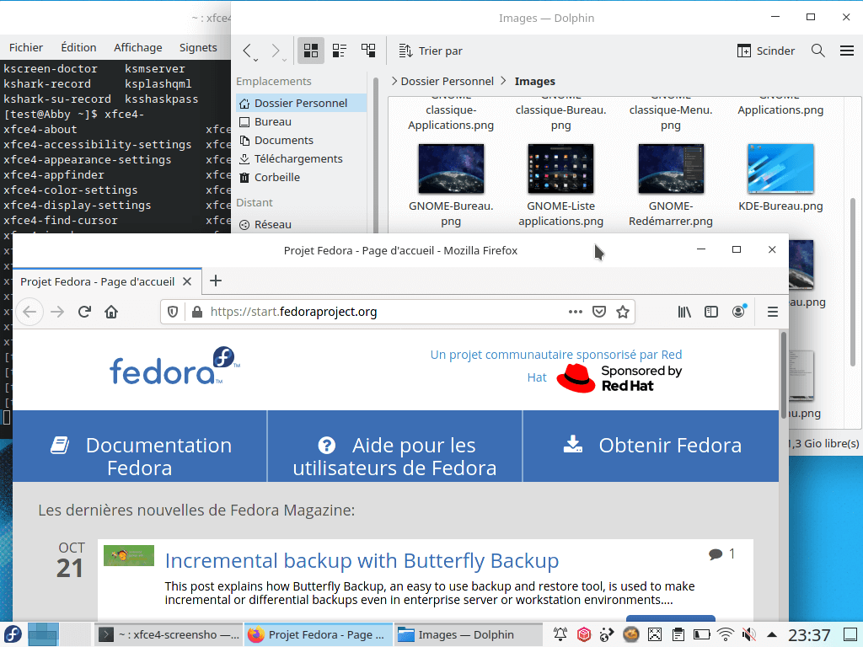
Task: Open page actions three-dot menu
Action: (575, 312)
